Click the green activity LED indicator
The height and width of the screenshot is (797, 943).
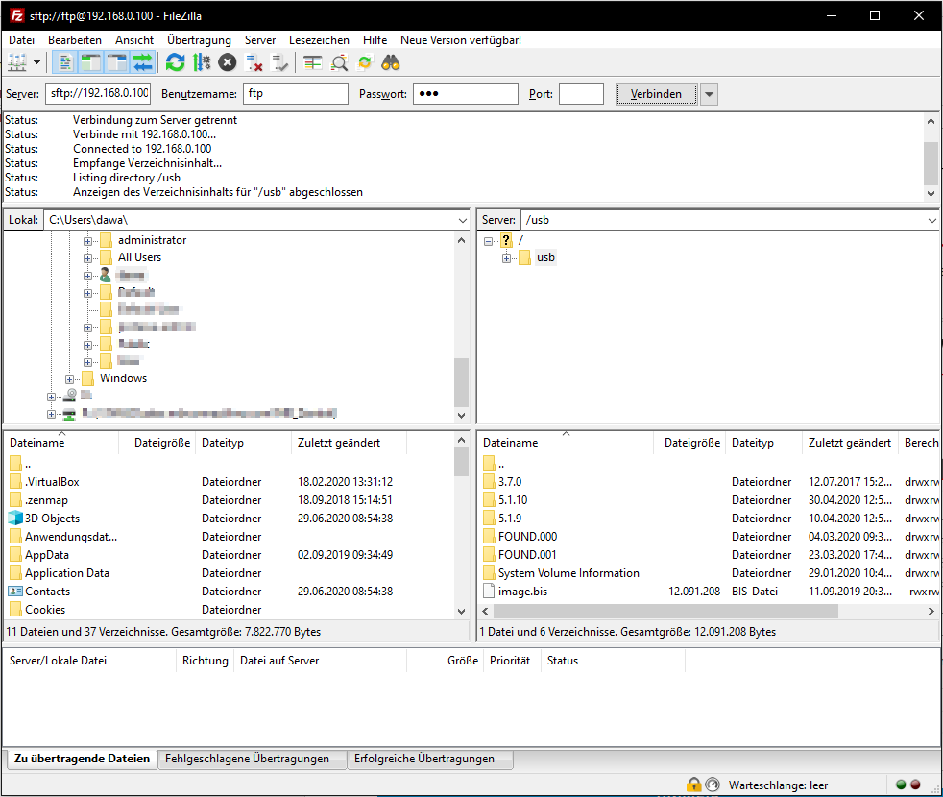click(x=901, y=785)
